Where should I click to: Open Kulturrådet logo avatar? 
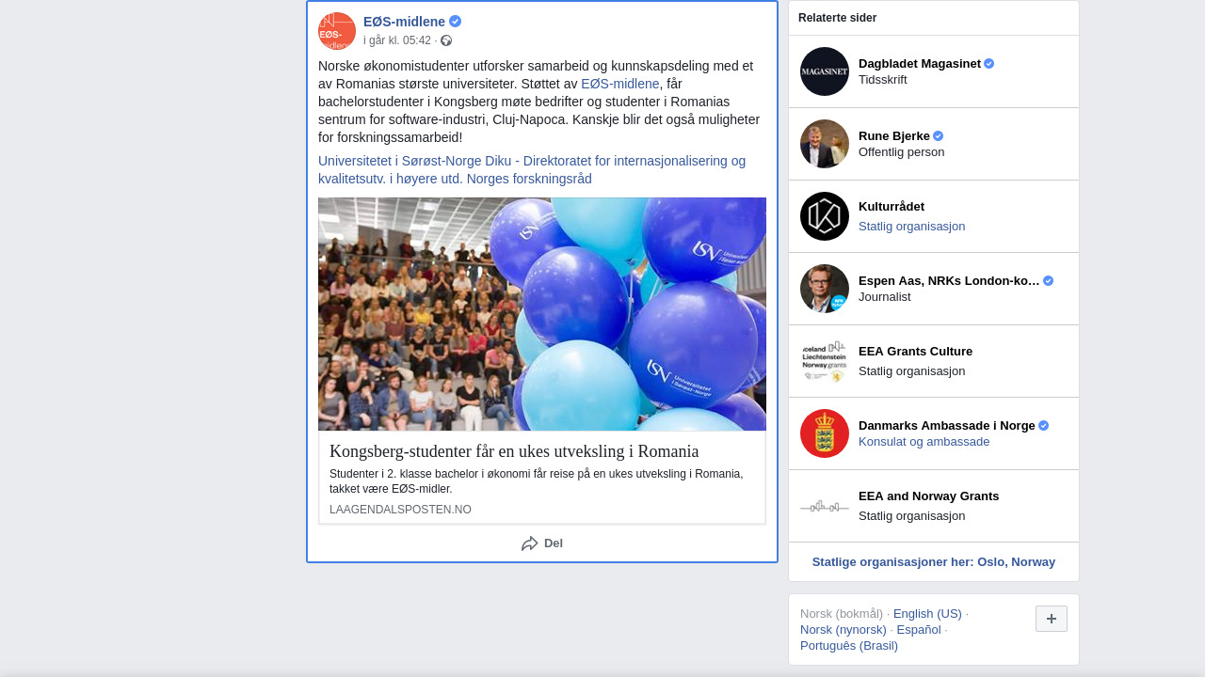pos(825,216)
